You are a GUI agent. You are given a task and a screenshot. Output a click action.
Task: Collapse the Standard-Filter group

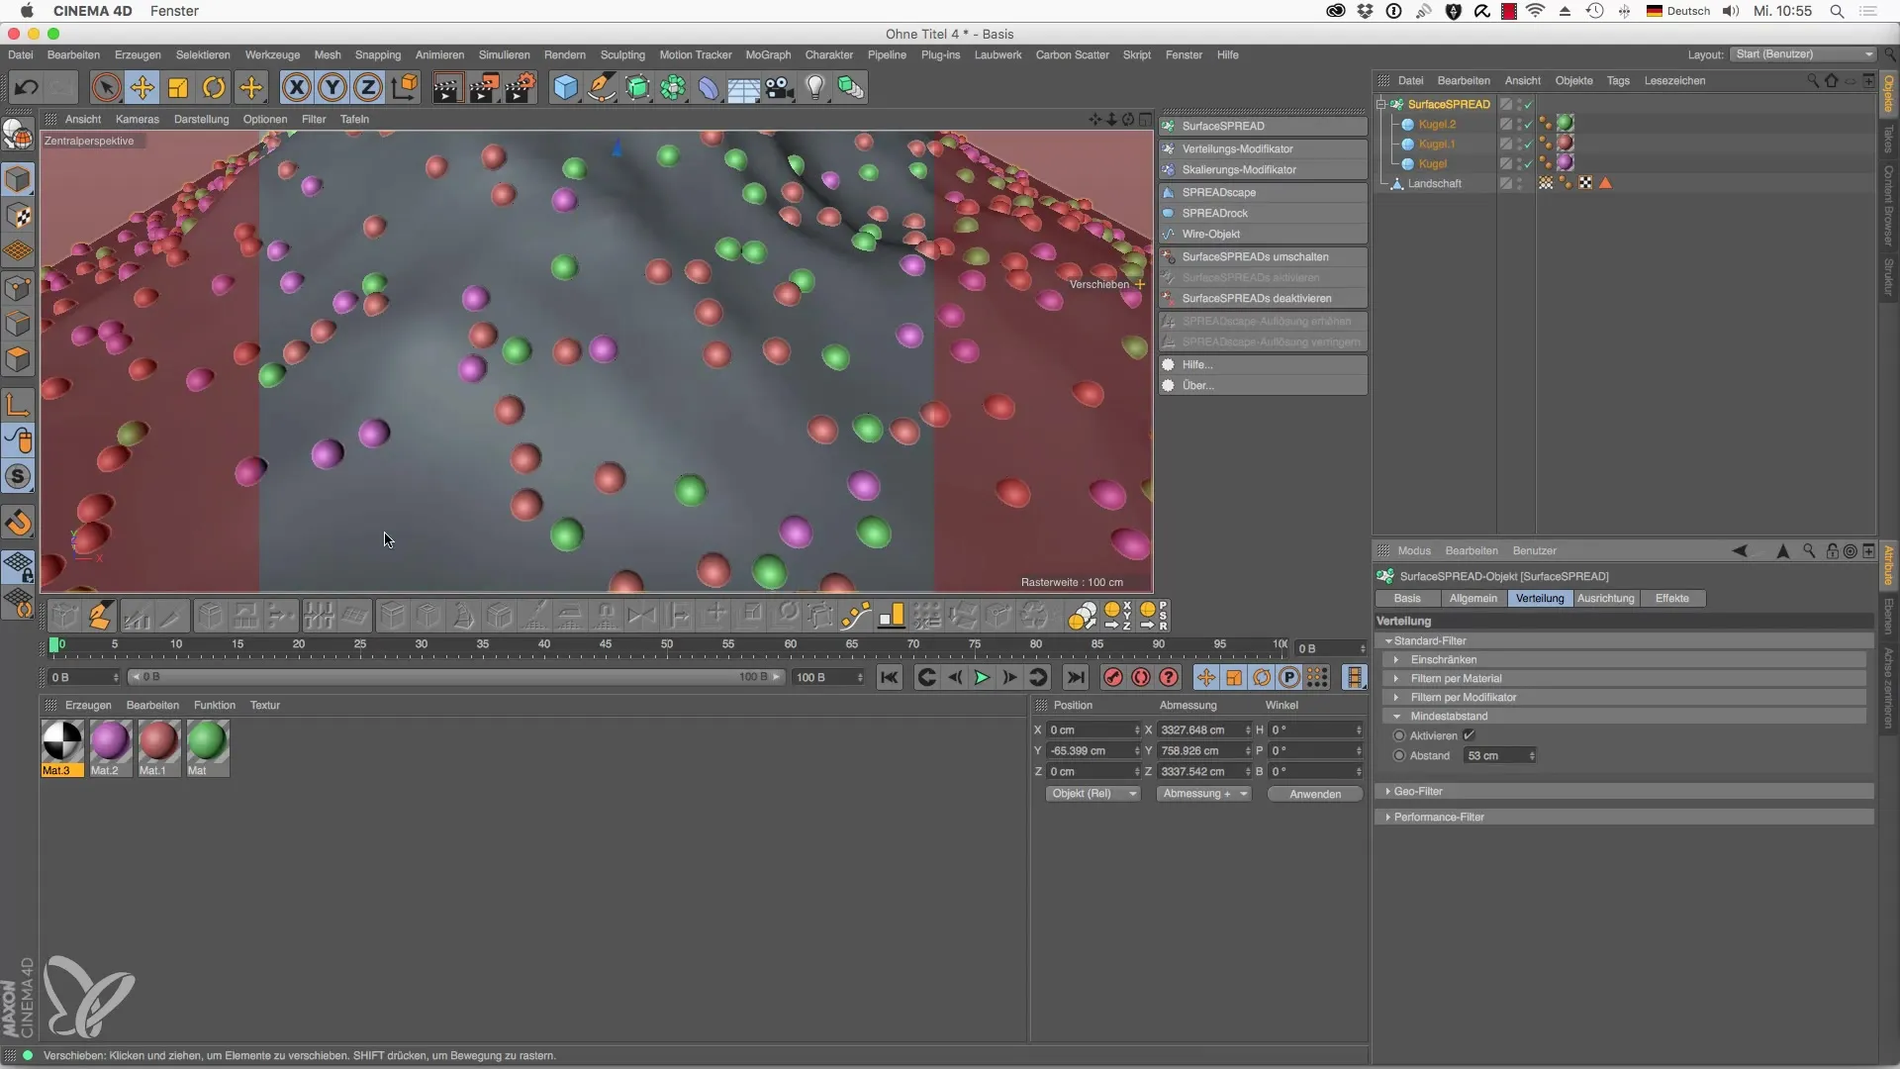tap(1388, 640)
